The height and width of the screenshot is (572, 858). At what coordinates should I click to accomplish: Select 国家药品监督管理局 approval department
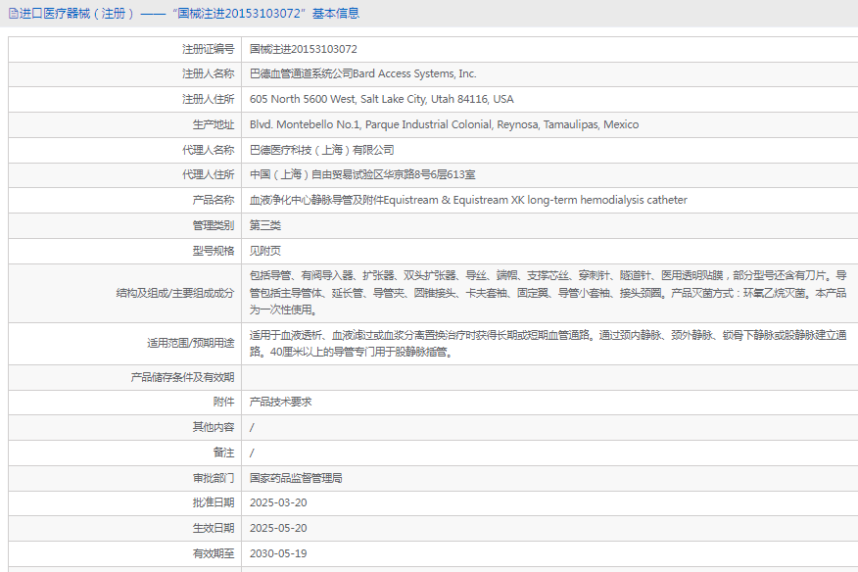tap(296, 478)
